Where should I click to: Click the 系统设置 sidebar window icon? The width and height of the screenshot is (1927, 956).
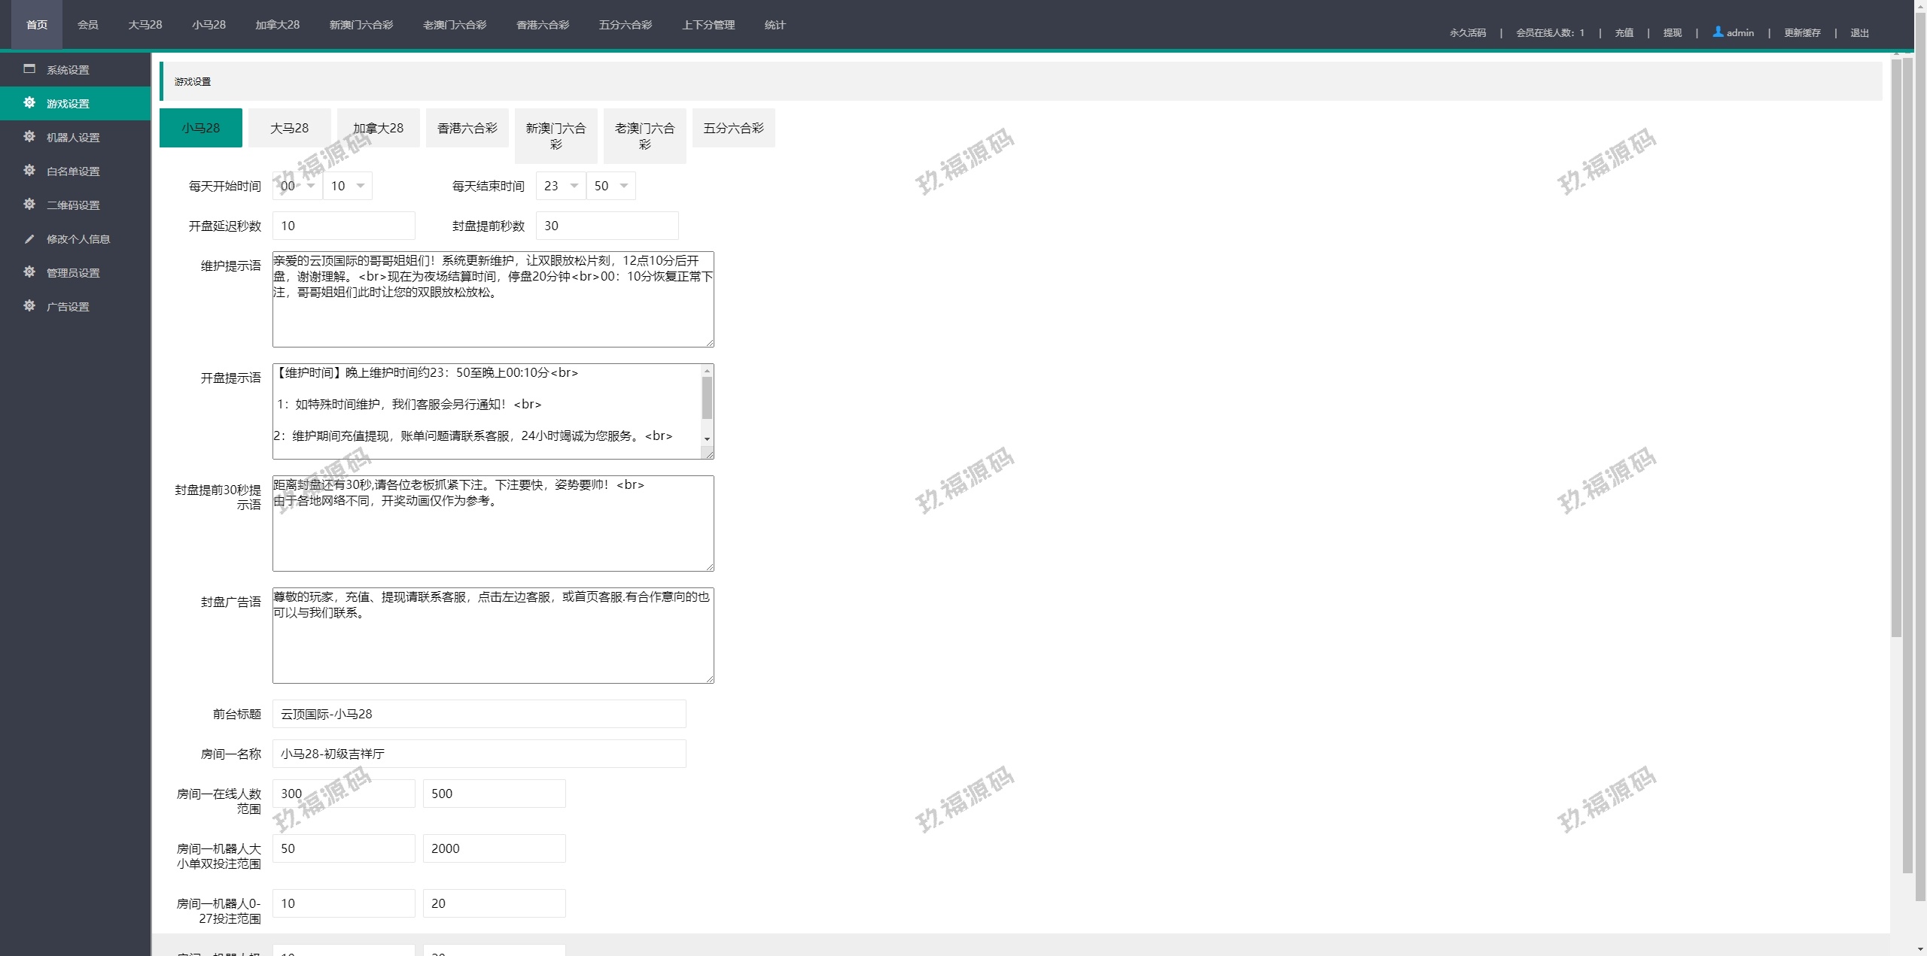coord(29,68)
